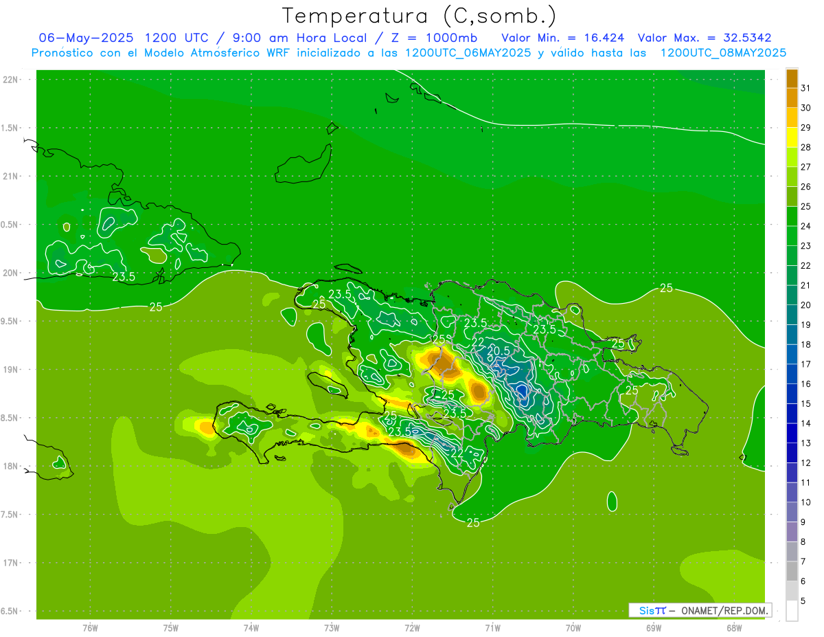Click the "73W" longitude axis label

coord(332,628)
